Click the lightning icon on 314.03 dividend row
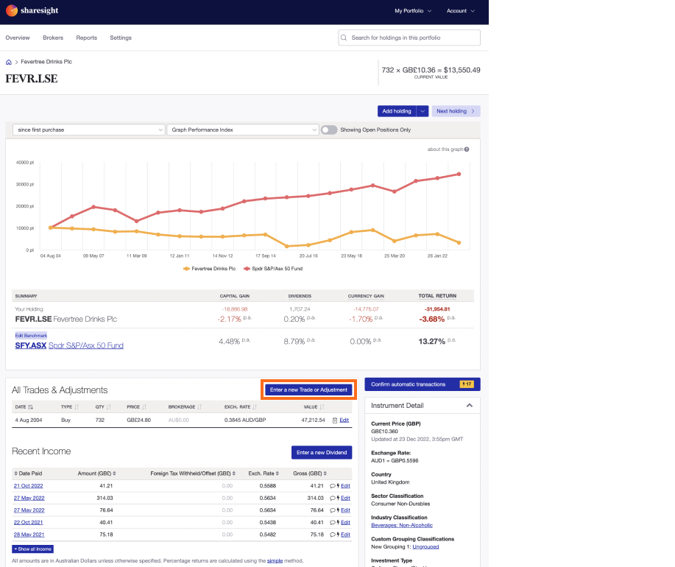Viewport: 675px width, 567px height. 338,498
